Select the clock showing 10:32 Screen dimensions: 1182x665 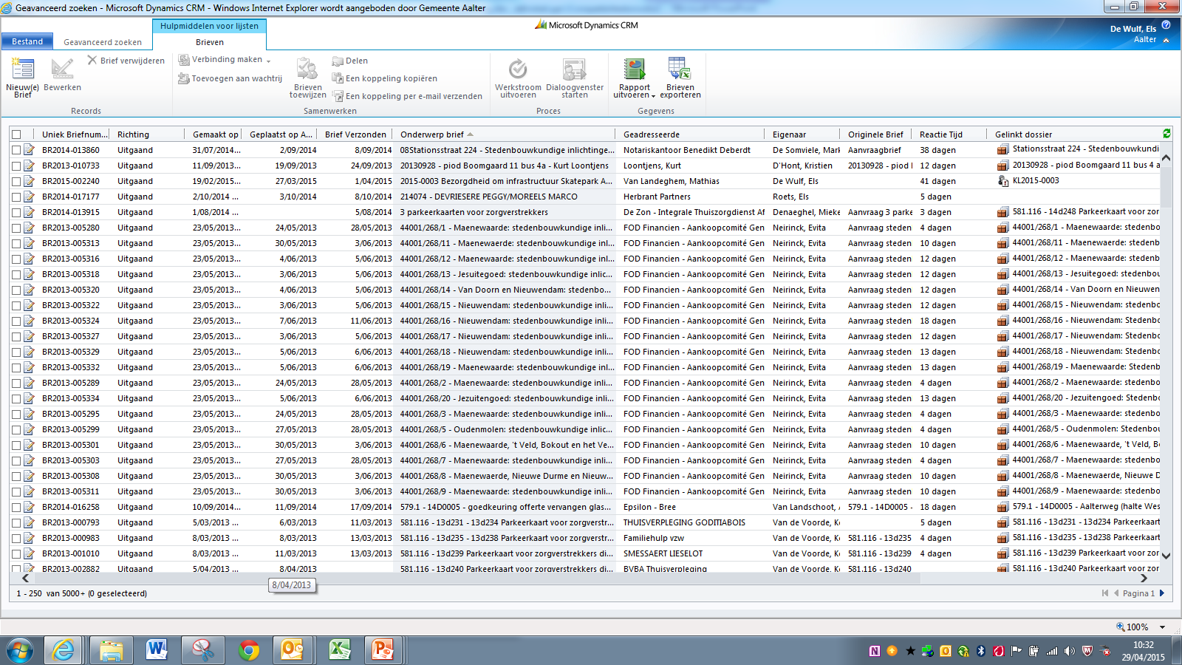click(1143, 645)
